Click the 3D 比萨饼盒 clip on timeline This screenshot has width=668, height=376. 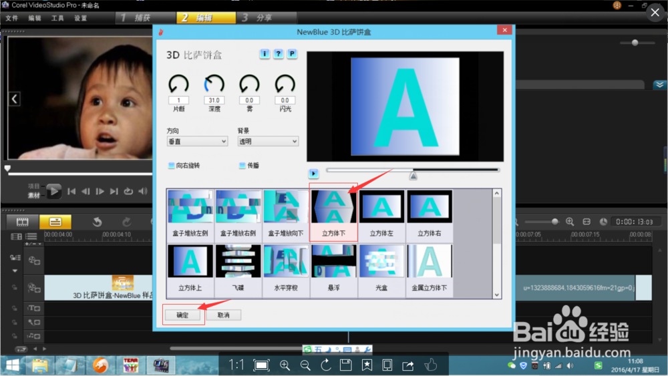click(98, 287)
